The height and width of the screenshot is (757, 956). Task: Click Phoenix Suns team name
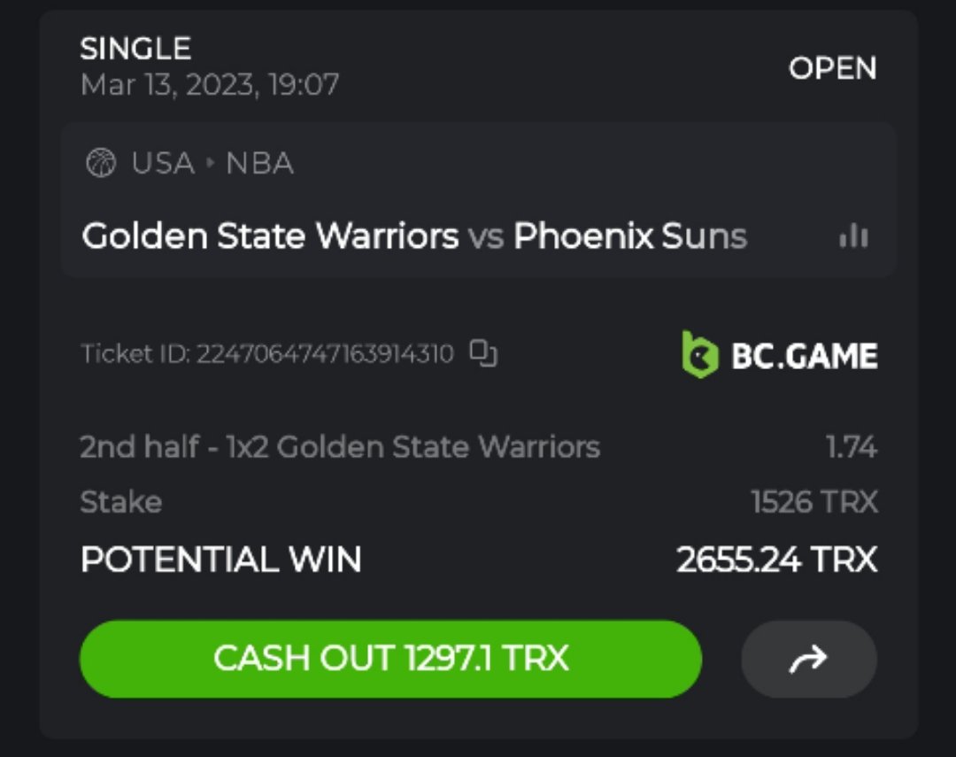tap(630, 236)
